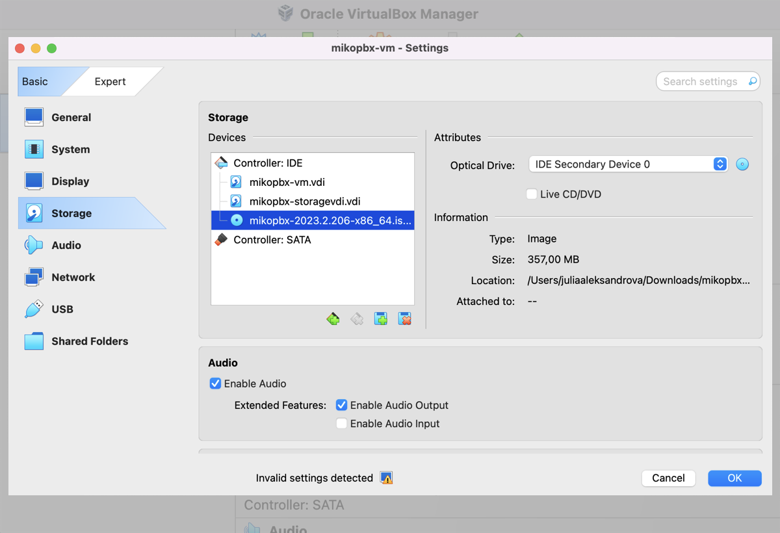Click the Remove Attachment icon with red X
The image size is (780, 533).
click(x=405, y=319)
